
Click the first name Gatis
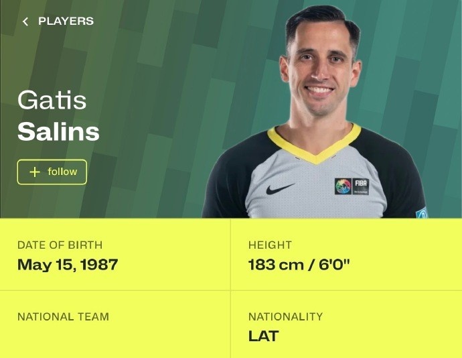[x=52, y=100]
